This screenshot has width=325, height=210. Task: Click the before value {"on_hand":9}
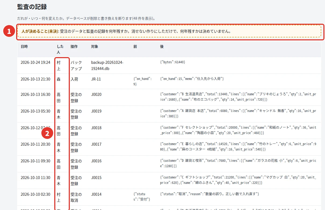tap(143, 82)
